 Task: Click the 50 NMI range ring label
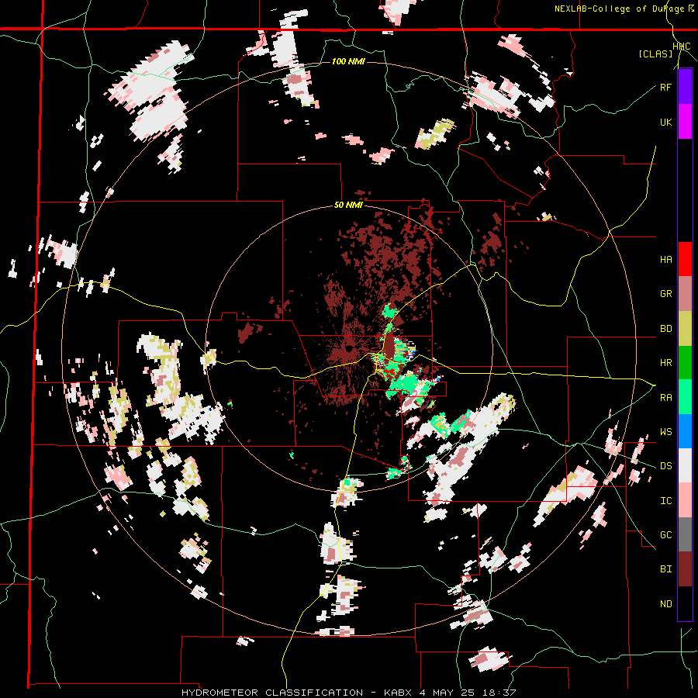(x=348, y=206)
